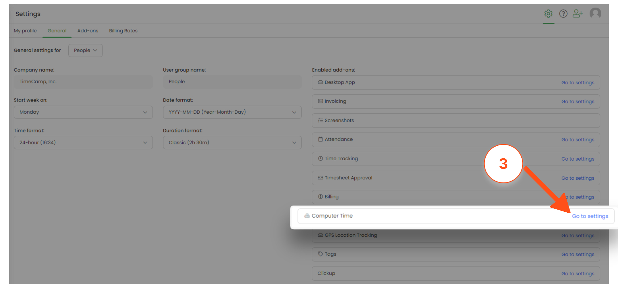This screenshot has width=618, height=288.
Task: Open the Duration format dropdown
Action: pyautogui.click(x=232, y=143)
